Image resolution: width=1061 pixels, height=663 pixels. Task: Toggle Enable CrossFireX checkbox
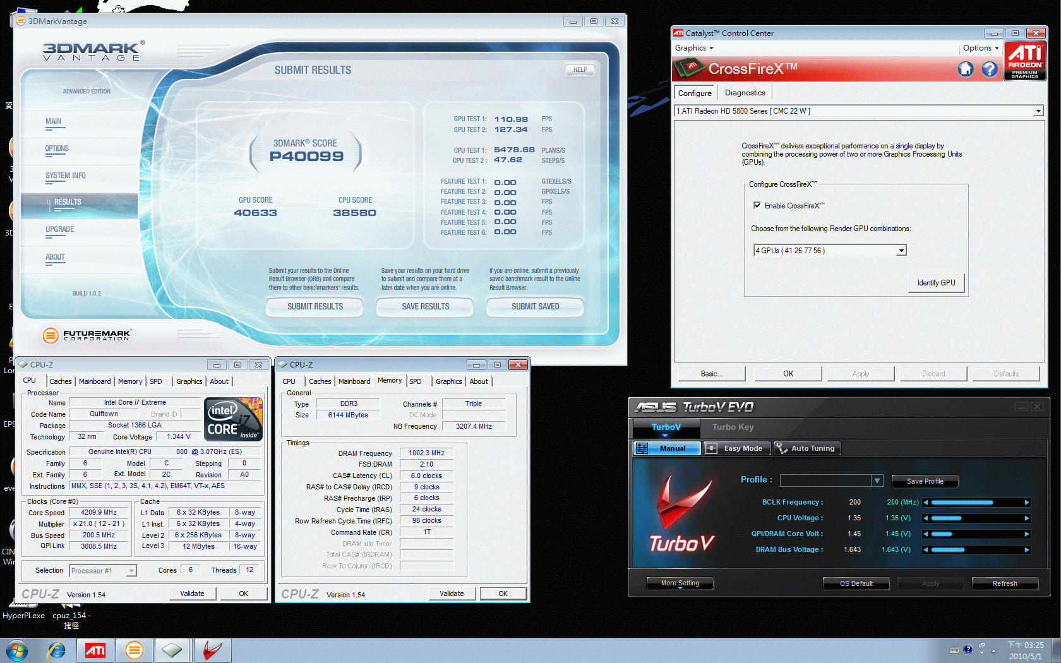tap(757, 205)
